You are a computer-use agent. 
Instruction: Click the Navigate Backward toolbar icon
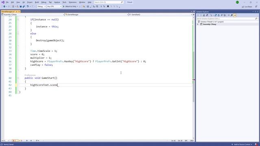click(x=4, y=6)
